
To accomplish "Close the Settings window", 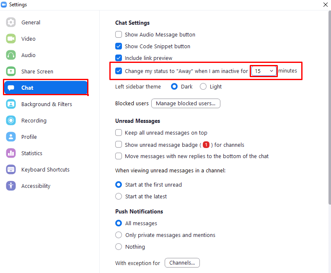I will coord(325,5).
